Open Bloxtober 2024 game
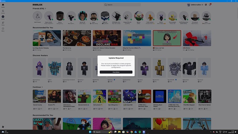The width and height of the screenshot is (238, 134). (x=145, y=96)
